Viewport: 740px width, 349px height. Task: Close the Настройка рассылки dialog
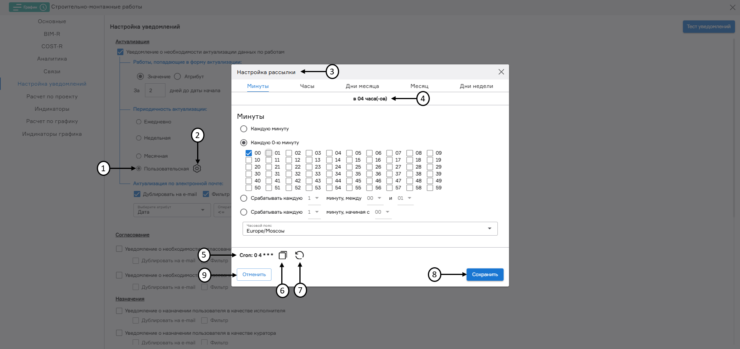501,72
